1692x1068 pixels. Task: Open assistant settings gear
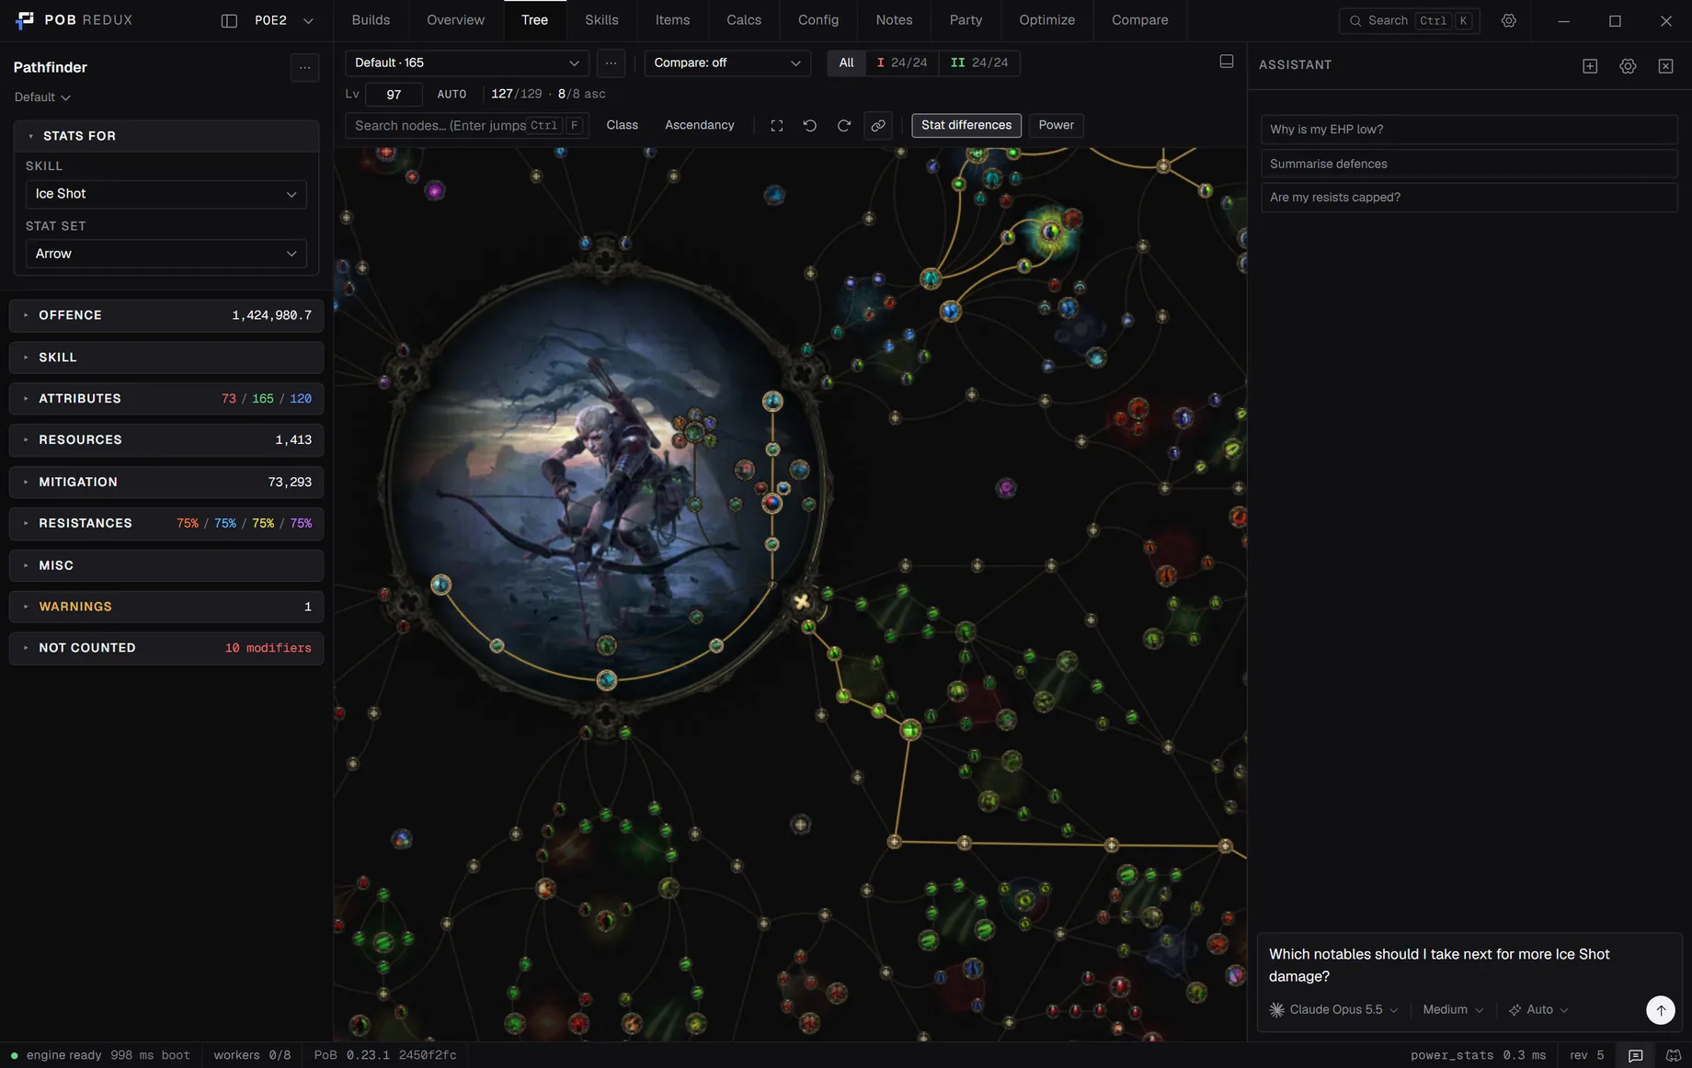[x=1628, y=65]
